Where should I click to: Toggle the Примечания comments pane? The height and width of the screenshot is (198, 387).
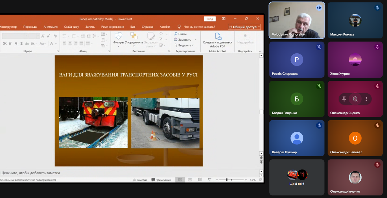point(161,180)
